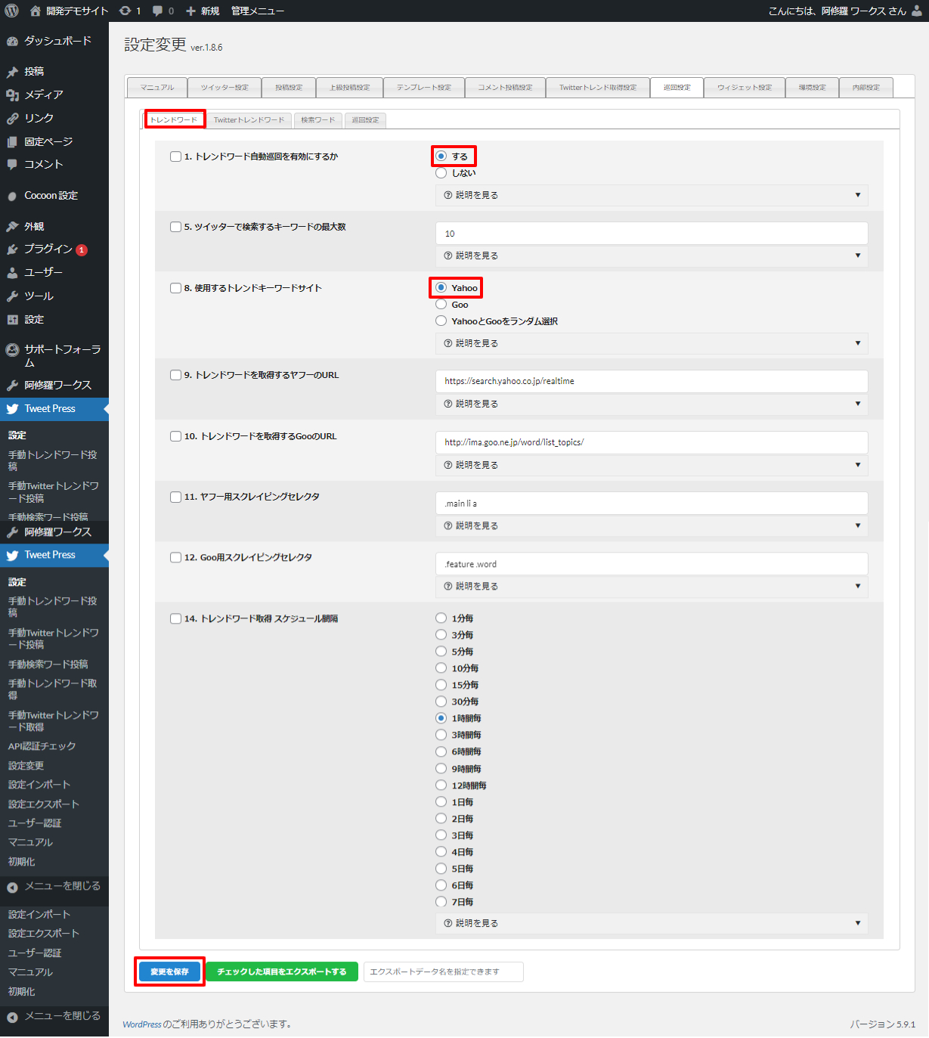Open the ユーザー person icon
Viewport: 929px width, 1038px height.
point(12,272)
